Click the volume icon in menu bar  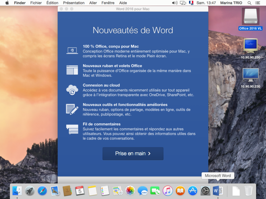pos(175,3)
